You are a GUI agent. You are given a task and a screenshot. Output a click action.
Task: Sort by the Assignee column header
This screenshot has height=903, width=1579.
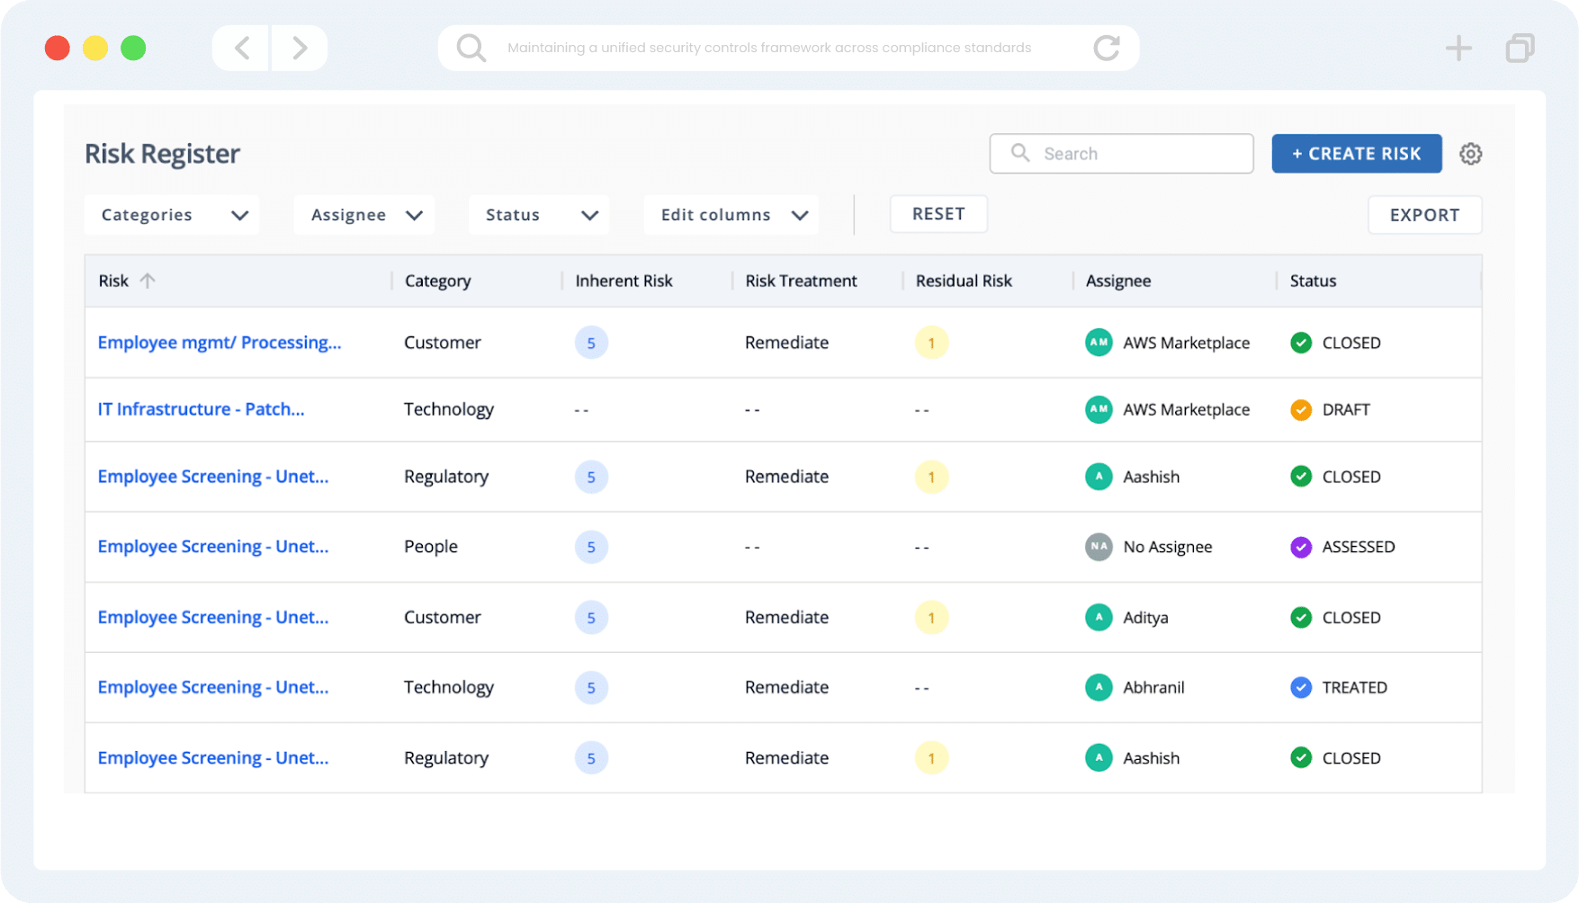click(1118, 281)
